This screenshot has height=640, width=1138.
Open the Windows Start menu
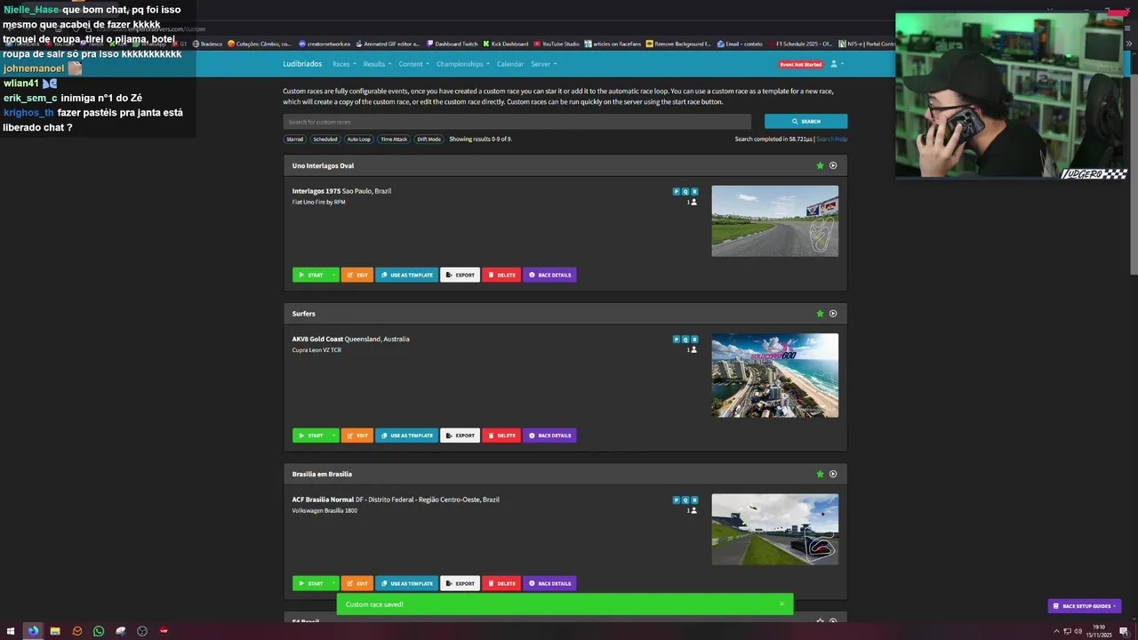[x=11, y=631]
